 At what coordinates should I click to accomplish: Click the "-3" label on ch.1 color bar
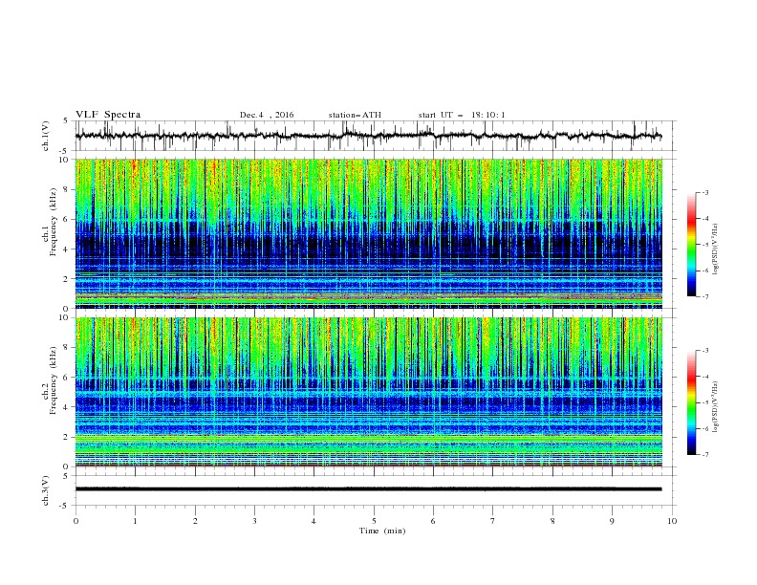[x=704, y=192]
